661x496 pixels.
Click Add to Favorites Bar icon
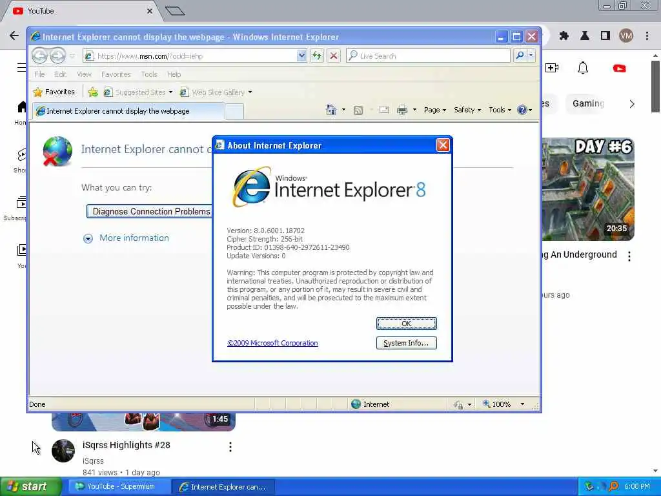click(x=93, y=92)
